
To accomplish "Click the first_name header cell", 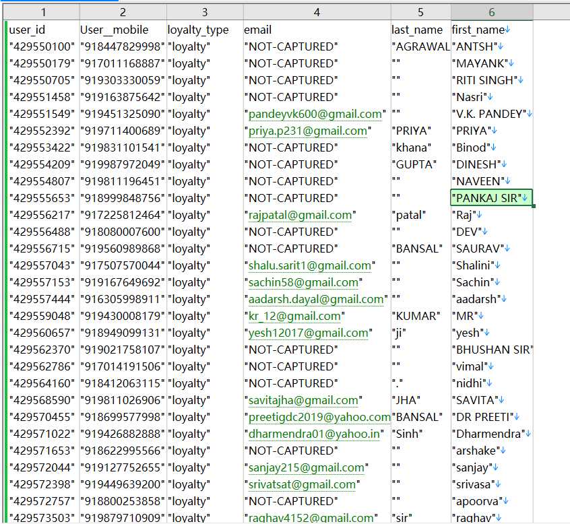I will [x=492, y=30].
